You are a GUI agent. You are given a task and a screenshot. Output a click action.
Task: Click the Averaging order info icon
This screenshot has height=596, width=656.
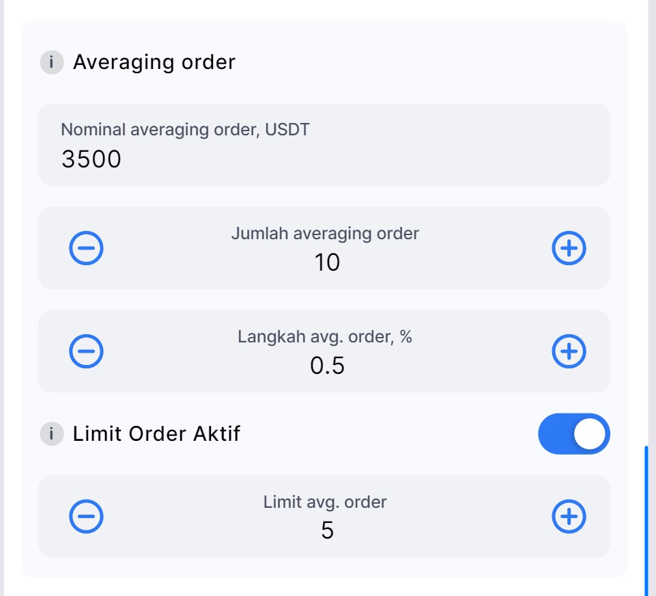(x=51, y=62)
